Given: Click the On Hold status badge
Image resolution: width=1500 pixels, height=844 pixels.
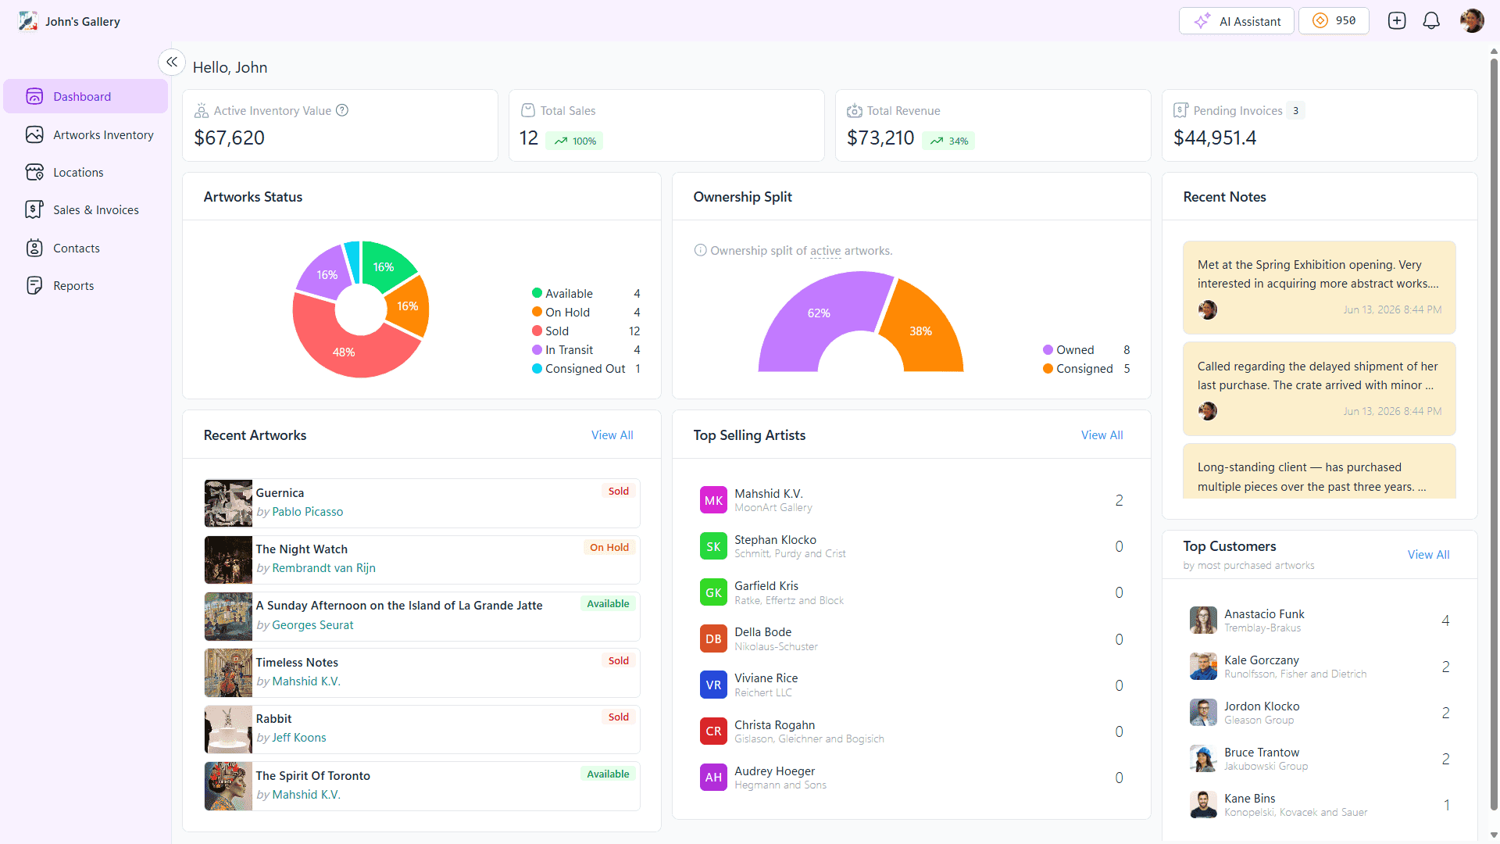Looking at the screenshot, I should click(609, 547).
